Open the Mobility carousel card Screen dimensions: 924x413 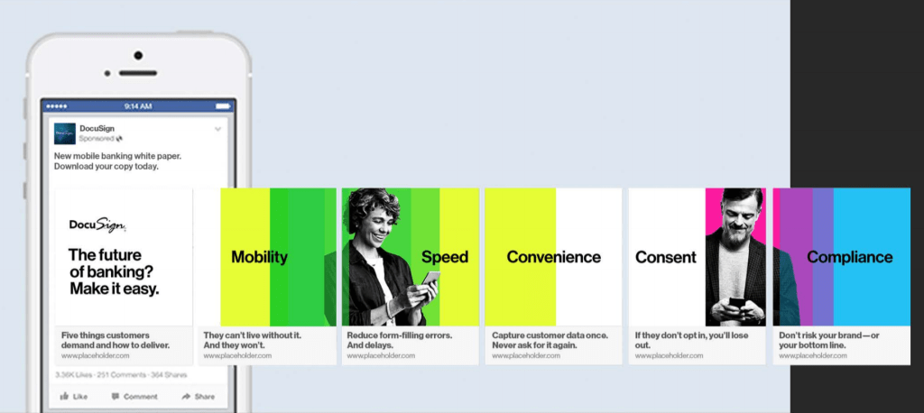(266, 257)
